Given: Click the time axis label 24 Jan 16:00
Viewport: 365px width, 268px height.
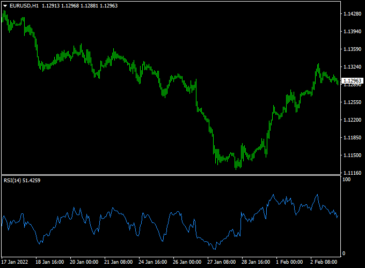Looking at the screenshot, I should (x=152, y=262).
